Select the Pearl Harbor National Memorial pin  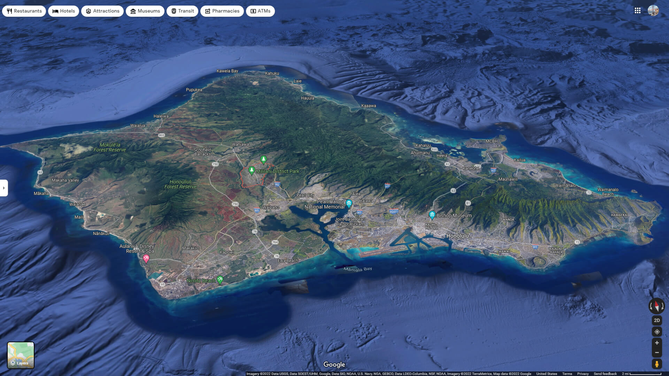349,202
